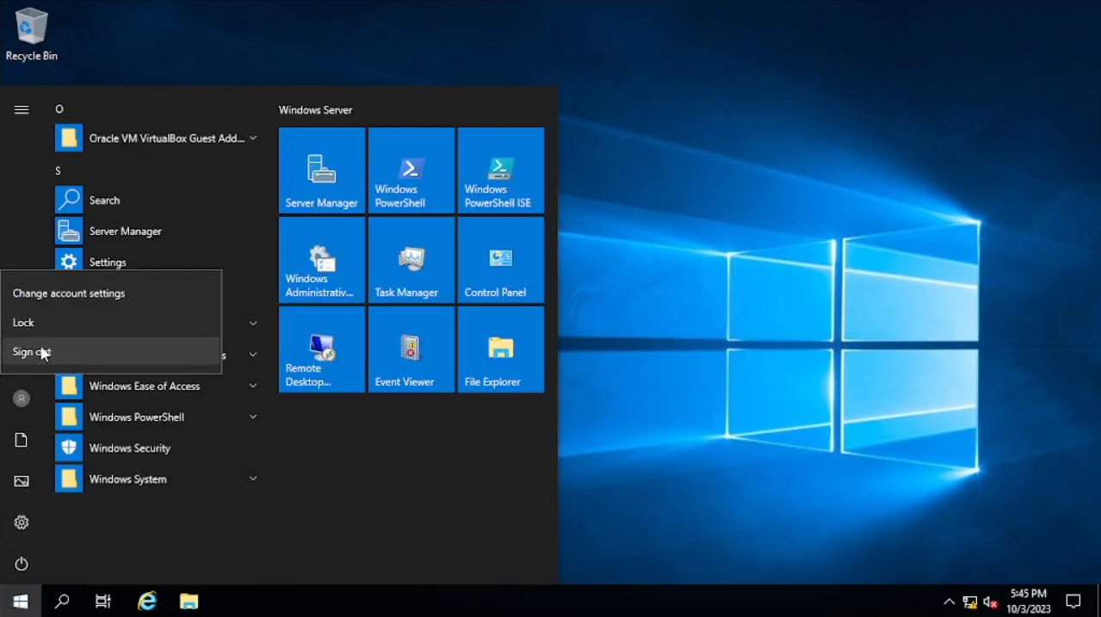
Task: Open the Control Panel tile
Action: click(x=500, y=260)
